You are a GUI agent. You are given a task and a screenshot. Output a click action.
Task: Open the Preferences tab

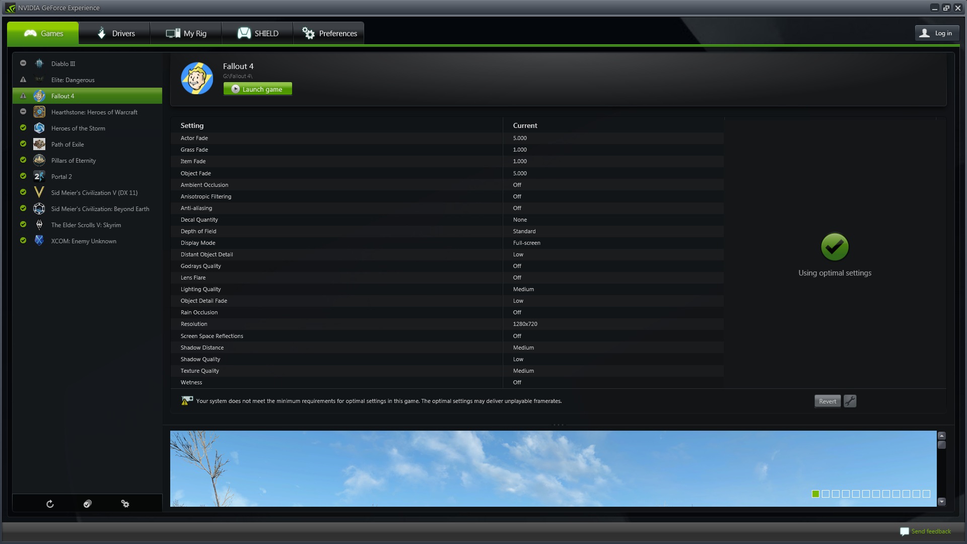[x=329, y=33]
